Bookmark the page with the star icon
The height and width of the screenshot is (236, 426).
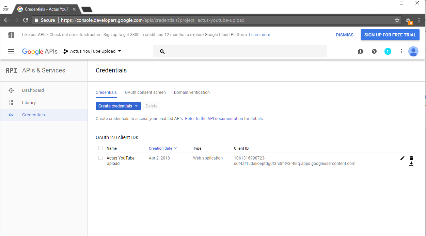(x=397, y=20)
